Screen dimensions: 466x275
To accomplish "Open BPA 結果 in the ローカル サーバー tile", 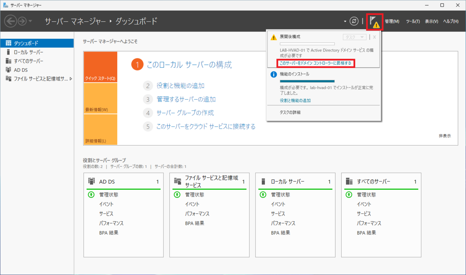I will 280,233.
